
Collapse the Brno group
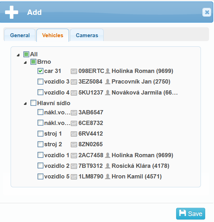point(25,62)
